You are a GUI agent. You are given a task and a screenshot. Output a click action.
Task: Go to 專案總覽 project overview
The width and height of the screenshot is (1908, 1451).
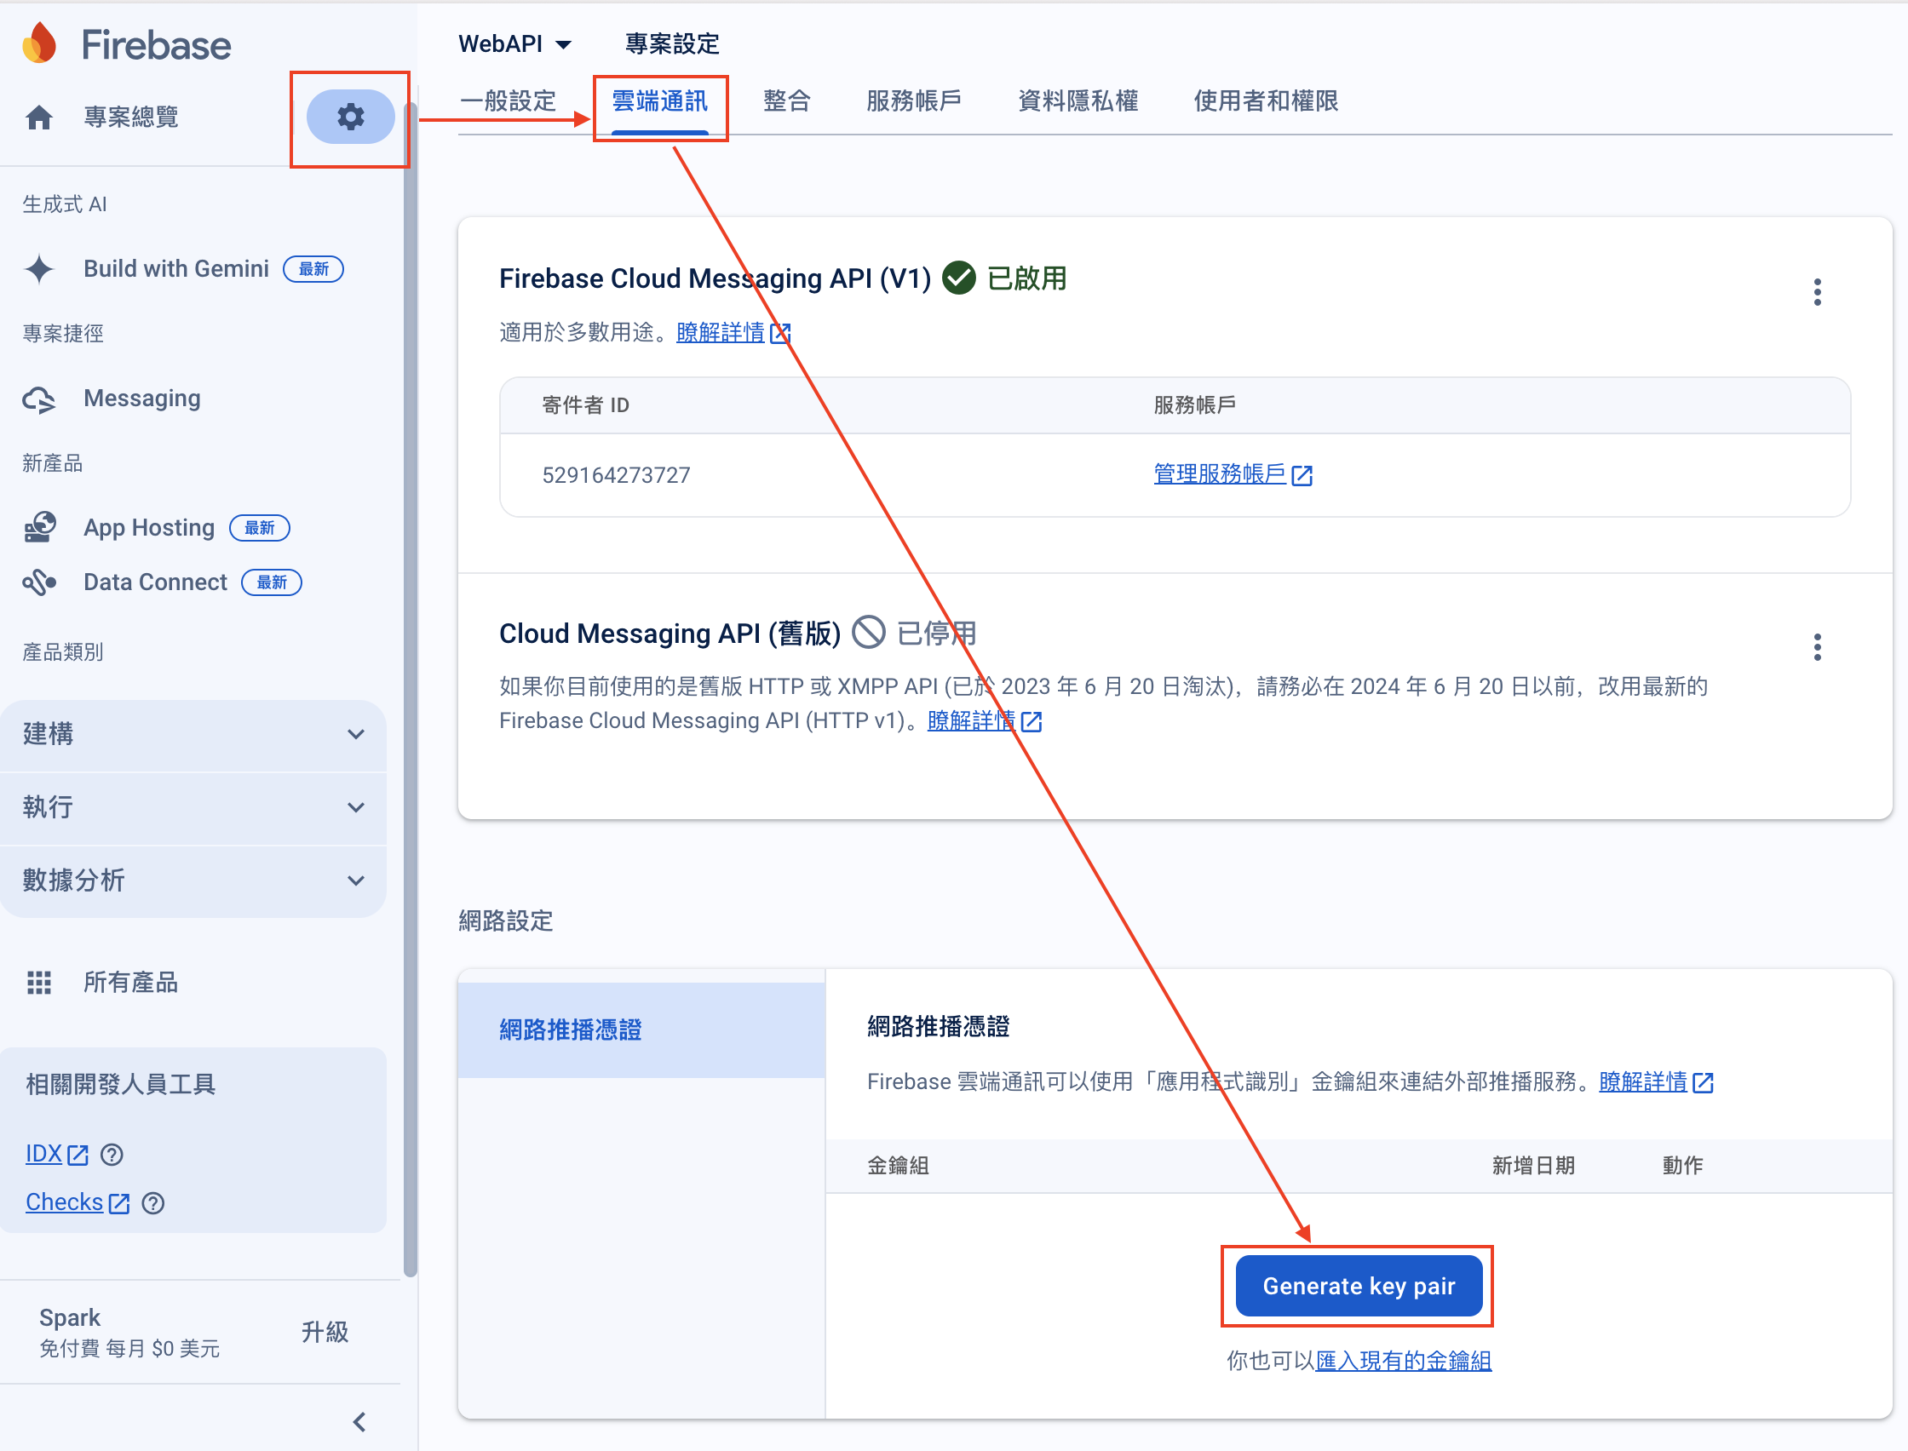(x=131, y=118)
